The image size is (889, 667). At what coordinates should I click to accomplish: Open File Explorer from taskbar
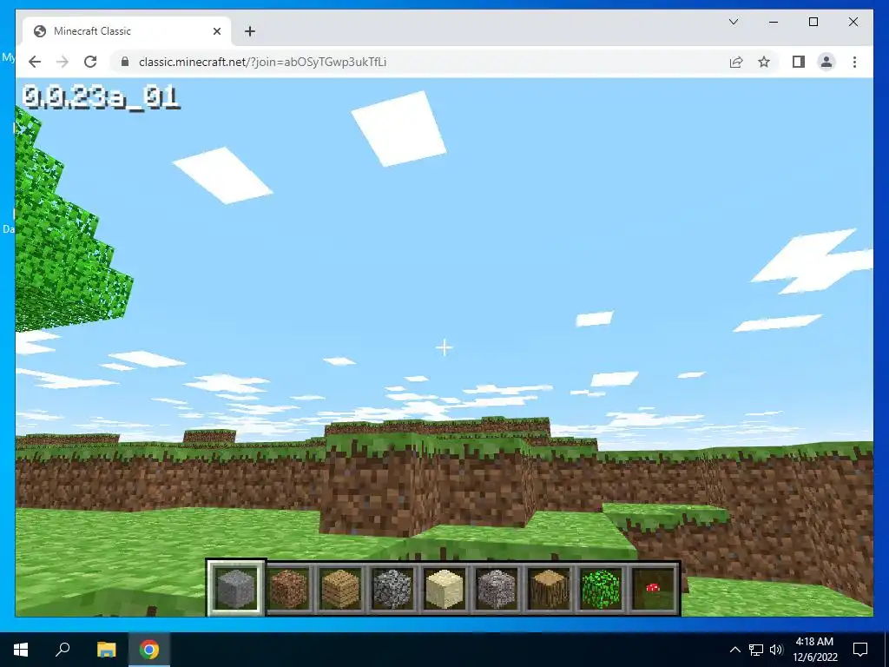pos(106,650)
